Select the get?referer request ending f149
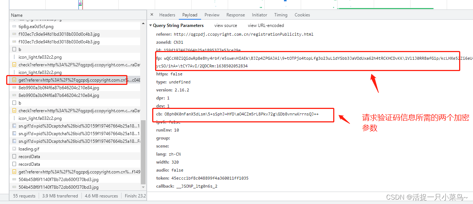The image size is (473, 204). [x=75, y=172]
